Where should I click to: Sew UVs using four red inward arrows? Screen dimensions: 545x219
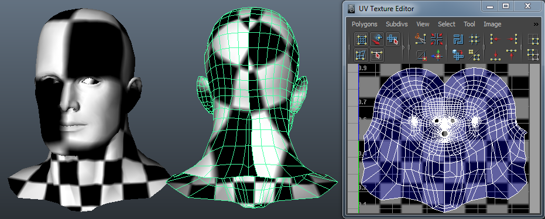pyautogui.click(x=437, y=39)
